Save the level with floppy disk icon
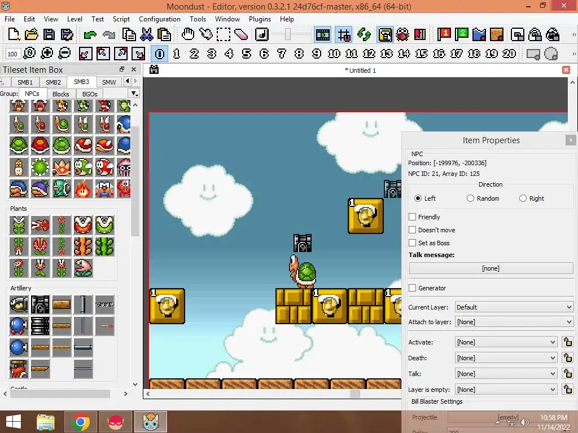 pyautogui.click(x=49, y=34)
